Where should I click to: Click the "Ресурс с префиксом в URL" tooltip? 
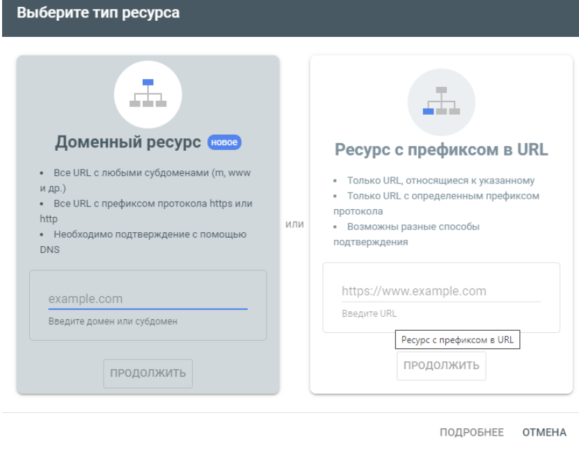457,339
